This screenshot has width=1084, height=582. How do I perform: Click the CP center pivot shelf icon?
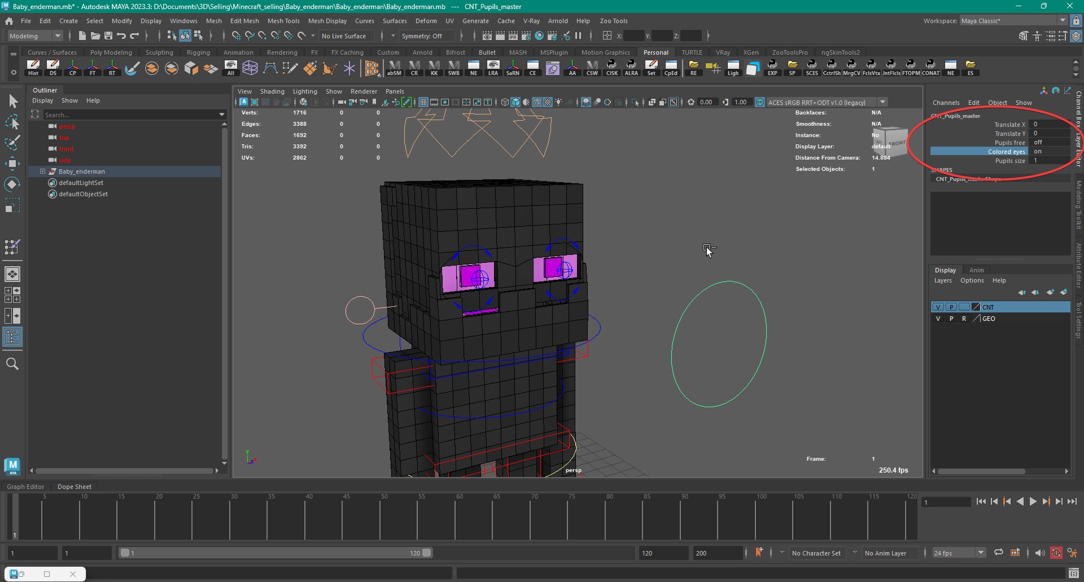point(73,68)
